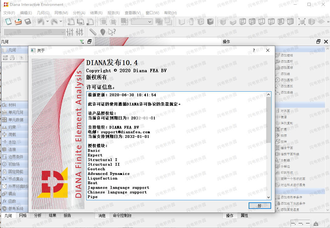Click the X close button of the 关于 dialog
This screenshot has height=228, width=330.
(268, 50)
